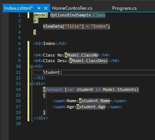This screenshot has height=140, width=155.
Task: Click the "Title" string on line 3
Action: (73, 26)
